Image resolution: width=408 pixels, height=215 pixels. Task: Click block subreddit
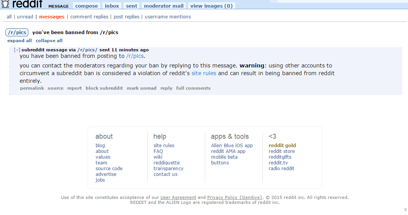(104, 88)
